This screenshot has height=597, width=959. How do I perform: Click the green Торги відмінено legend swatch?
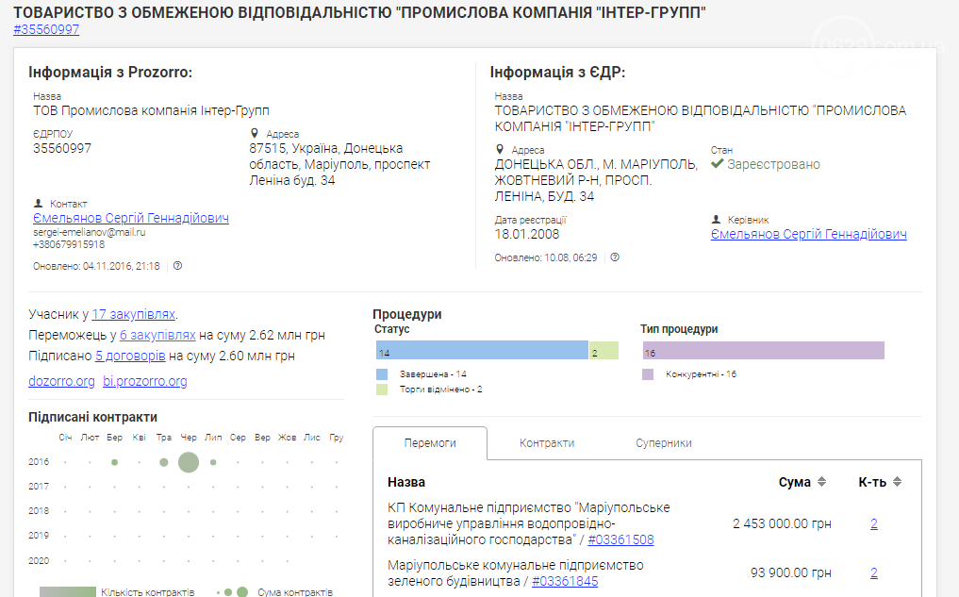(382, 390)
